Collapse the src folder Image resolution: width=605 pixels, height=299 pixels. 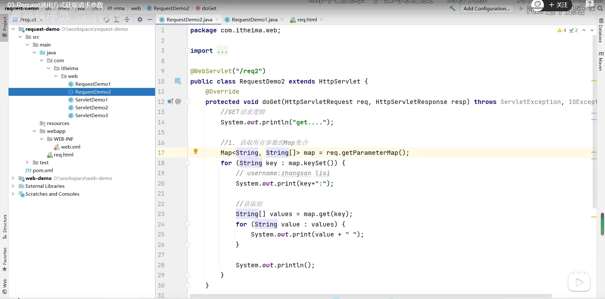pos(20,37)
